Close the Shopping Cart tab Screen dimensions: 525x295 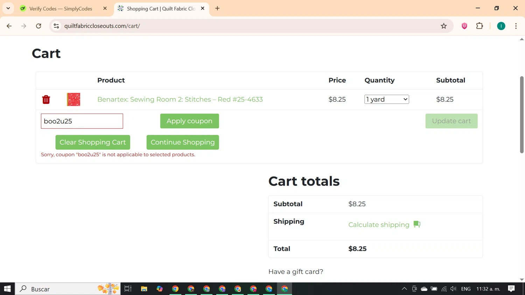click(x=203, y=8)
